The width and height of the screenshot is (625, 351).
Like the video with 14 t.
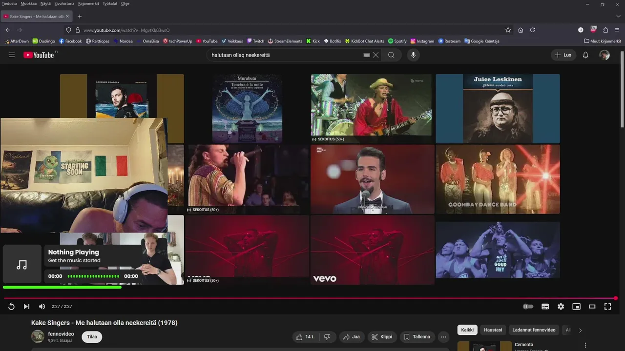coord(306,337)
